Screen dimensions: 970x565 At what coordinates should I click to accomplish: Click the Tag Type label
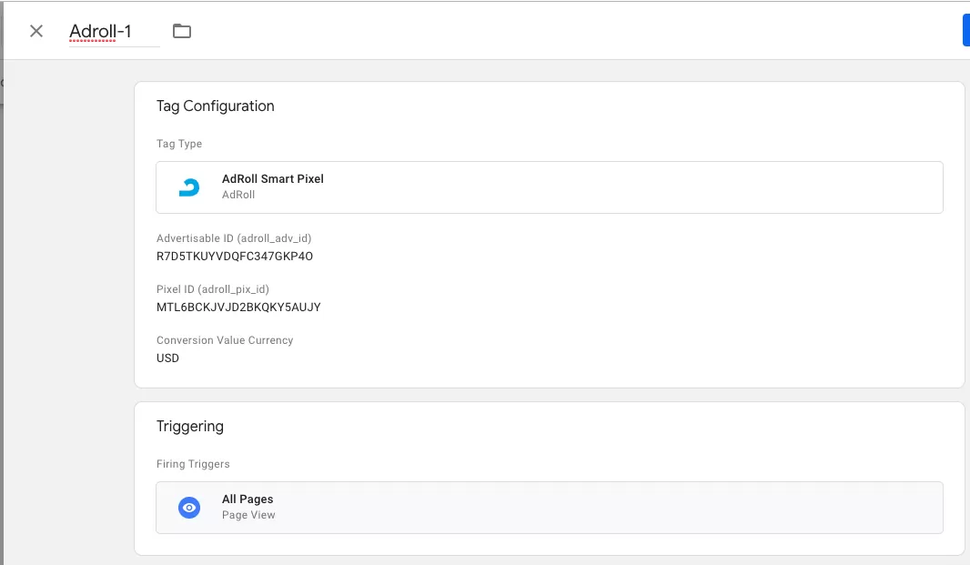[179, 144]
